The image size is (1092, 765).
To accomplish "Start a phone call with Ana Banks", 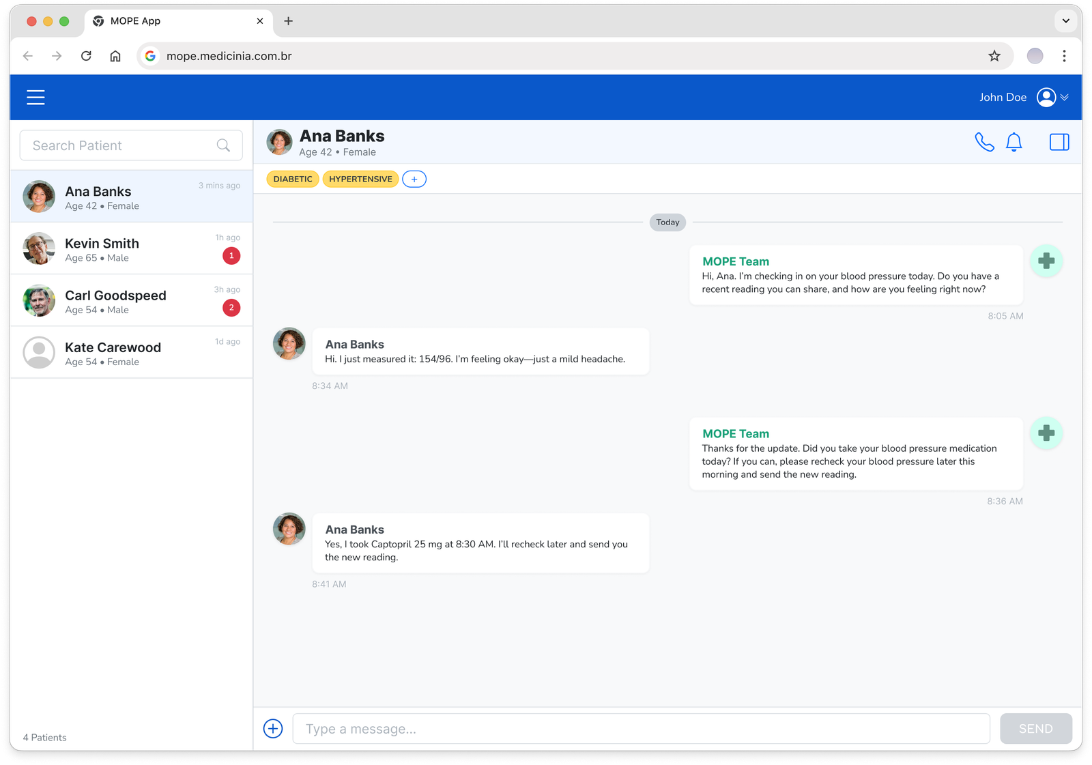I will point(984,142).
